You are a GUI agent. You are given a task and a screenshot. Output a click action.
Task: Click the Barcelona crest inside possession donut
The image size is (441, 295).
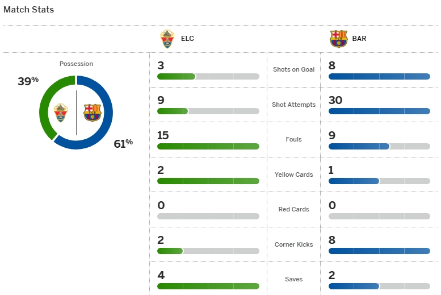coord(92,113)
